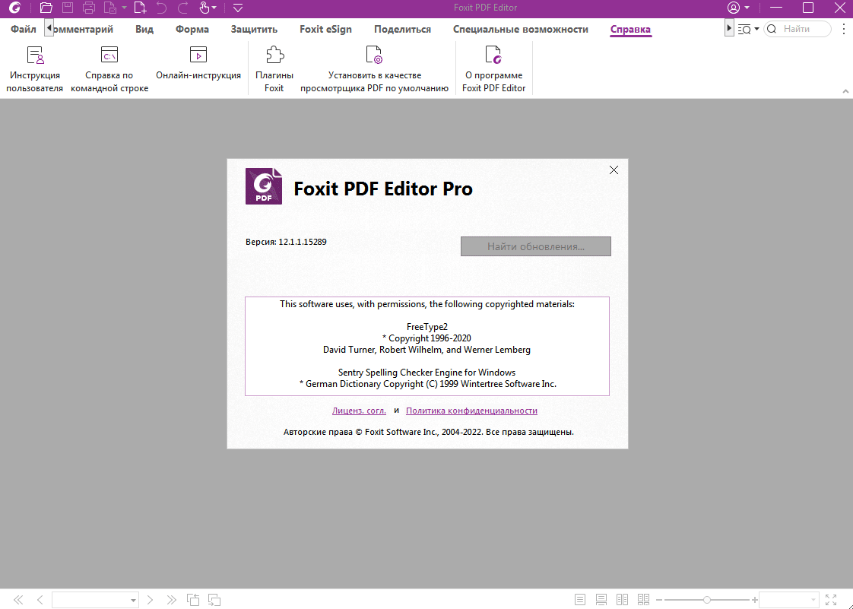
Task: Switch to facing pages view mode
Action: tap(623, 600)
